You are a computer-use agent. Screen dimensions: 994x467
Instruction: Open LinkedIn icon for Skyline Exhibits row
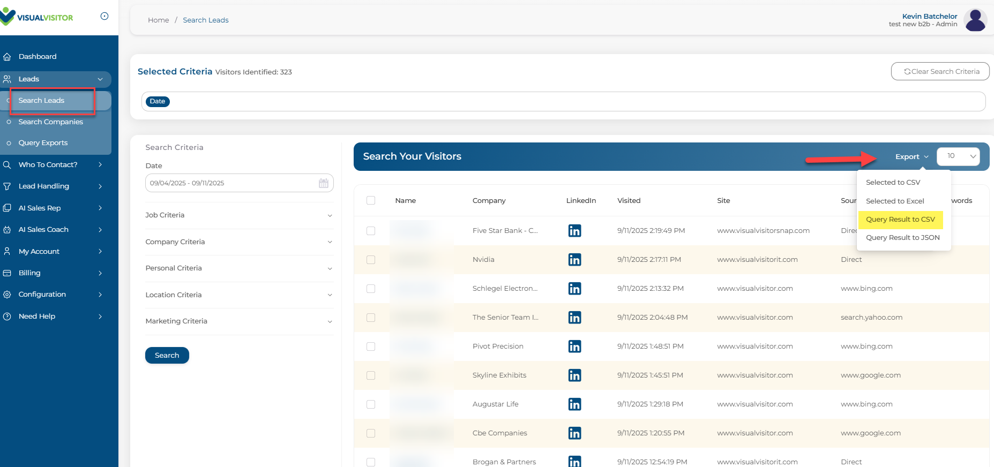pyautogui.click(x=574, y=375)
